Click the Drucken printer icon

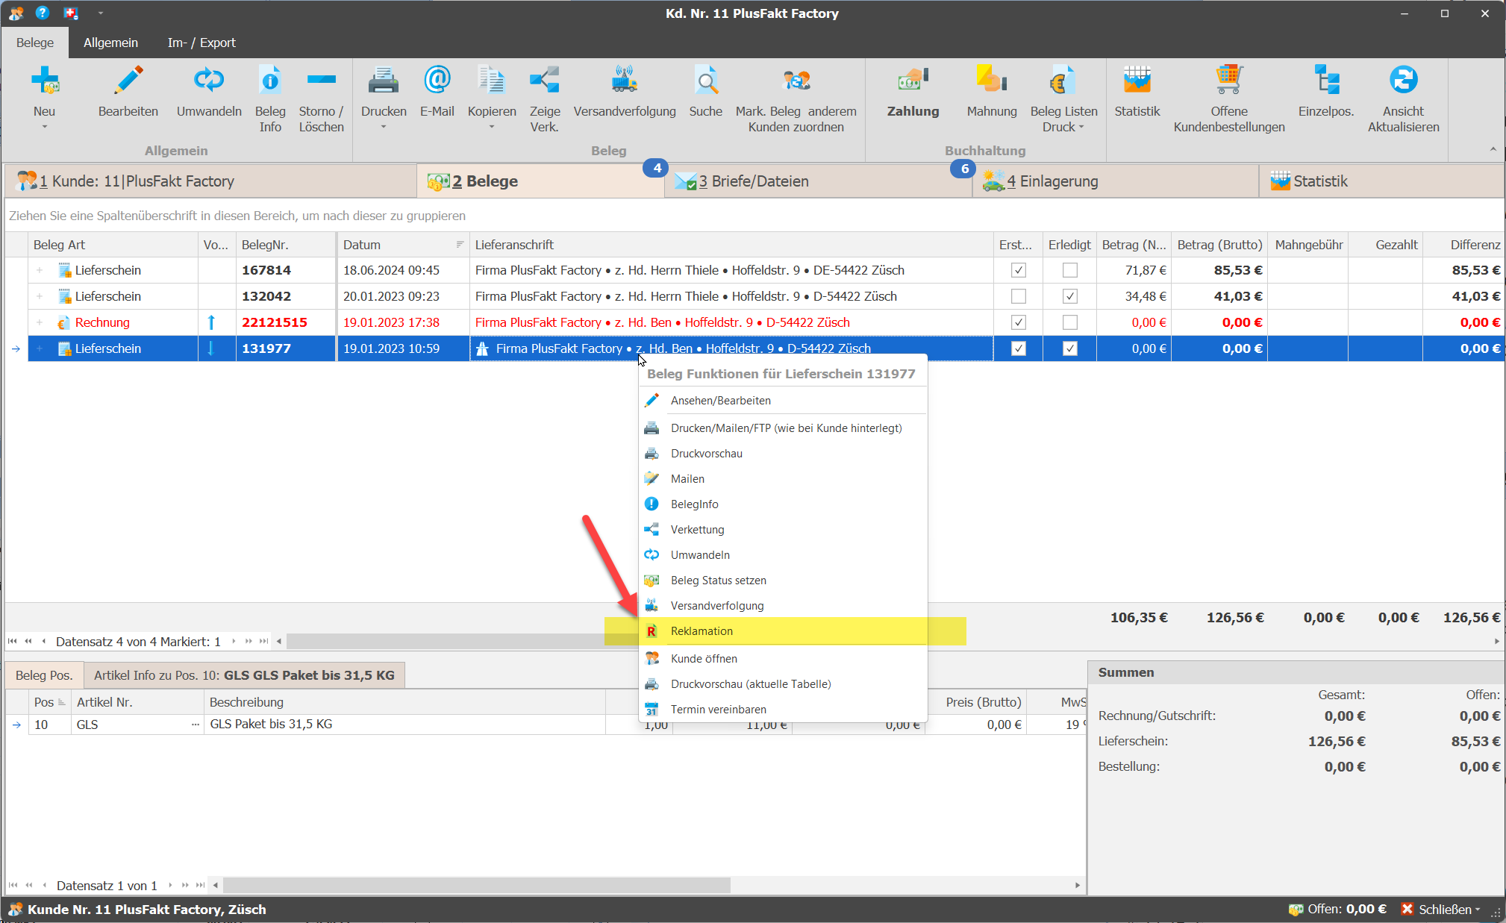tap(384, 80)
